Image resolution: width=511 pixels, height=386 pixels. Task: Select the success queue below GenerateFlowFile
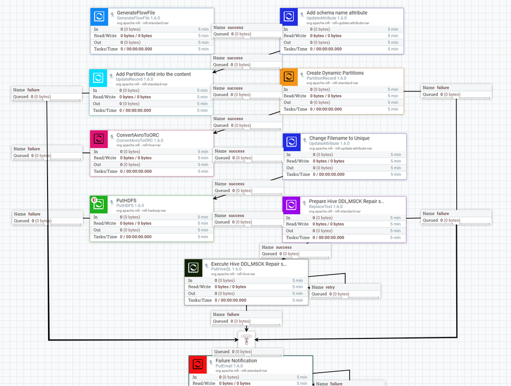pos(246,31)
